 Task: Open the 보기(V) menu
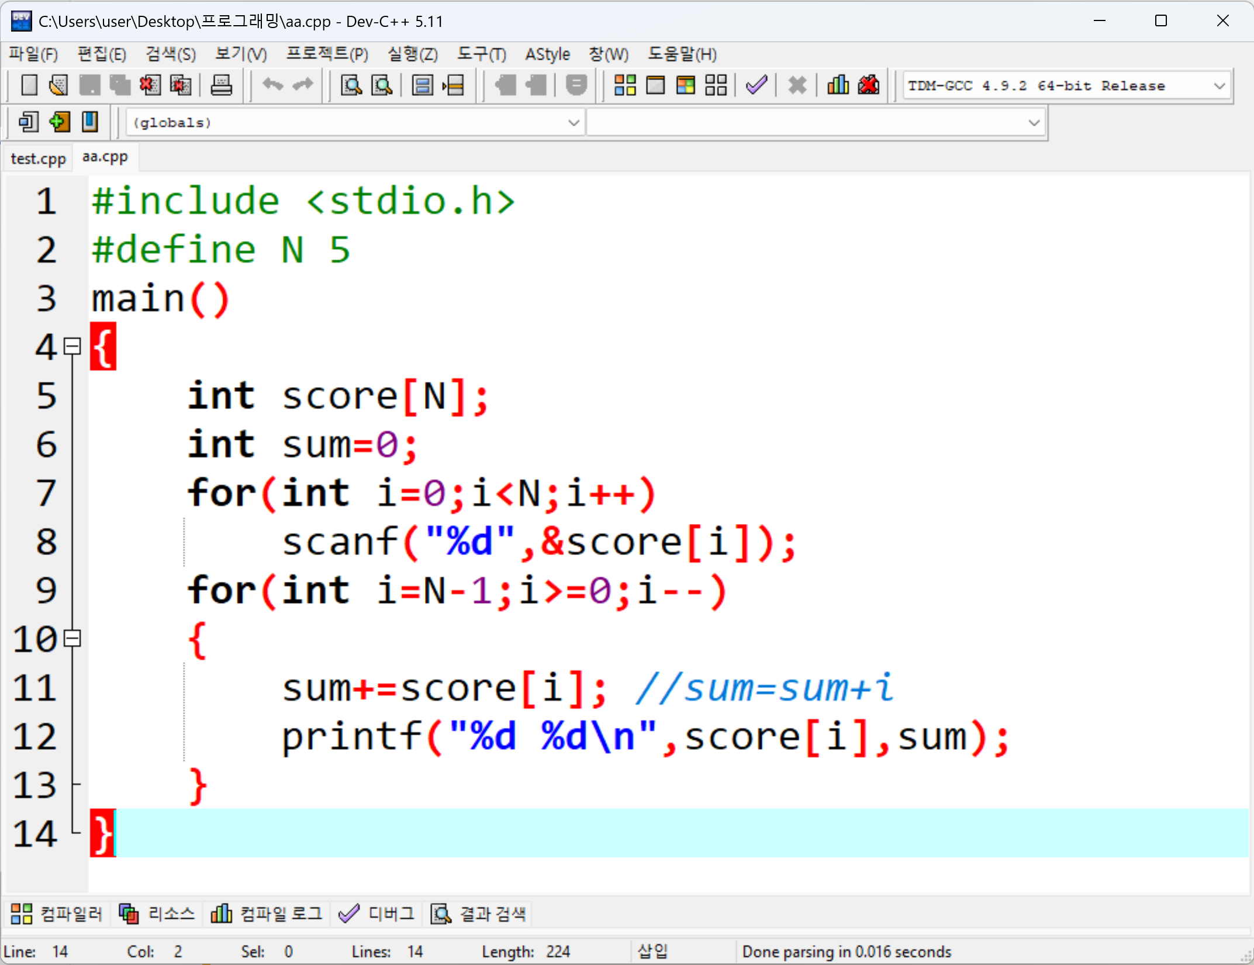(x=241, y=54)
